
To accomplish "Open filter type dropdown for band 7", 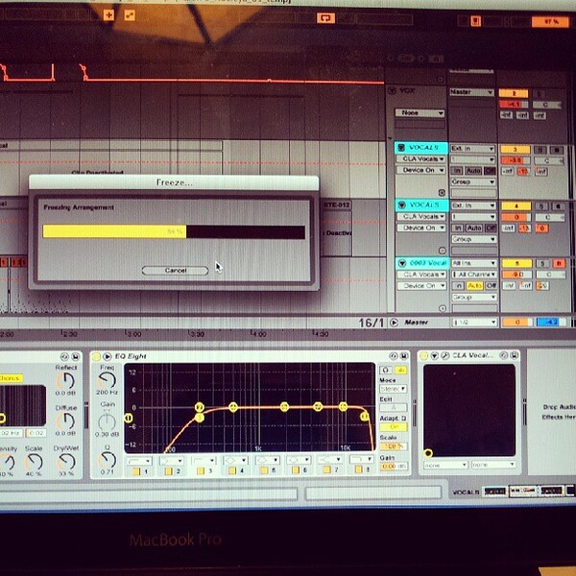I will [x=329, y=459].
